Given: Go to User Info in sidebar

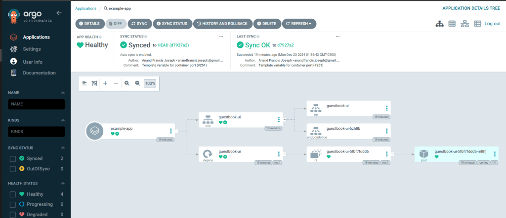Looking at the screenshot, I should coord(33,62).
